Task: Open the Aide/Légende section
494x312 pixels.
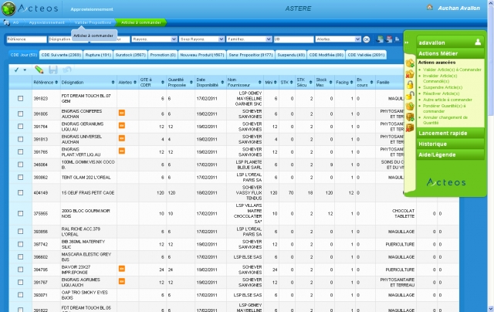Action: [x=450, y=154]
